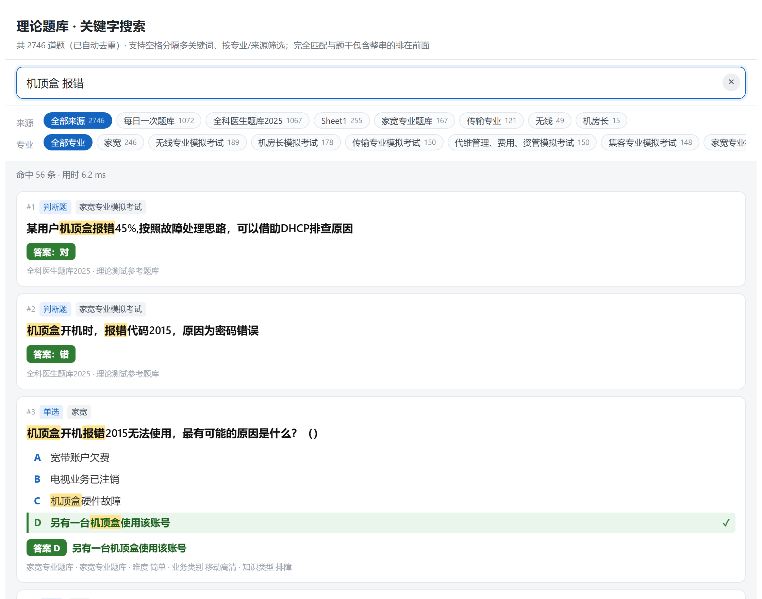The image size is (762, 599).
Task: Select the 全部来源 source filter
Action: (78, 120)
